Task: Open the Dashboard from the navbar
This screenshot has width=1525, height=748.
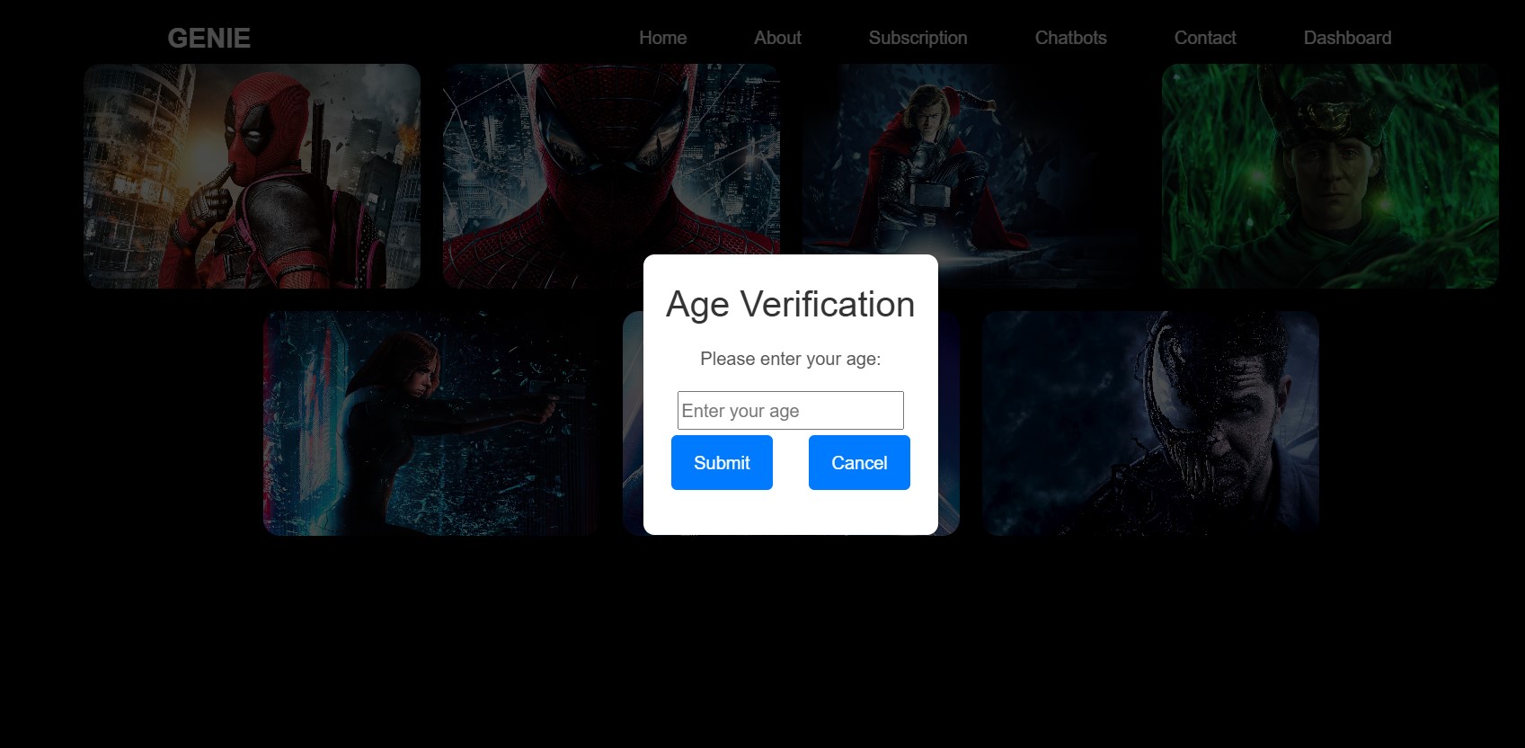Action: [x=1347, y=38]
